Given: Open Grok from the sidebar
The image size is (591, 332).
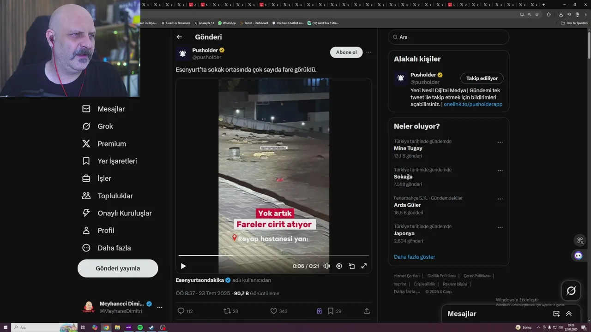Looking at the screenshot, I should point(97,126).
